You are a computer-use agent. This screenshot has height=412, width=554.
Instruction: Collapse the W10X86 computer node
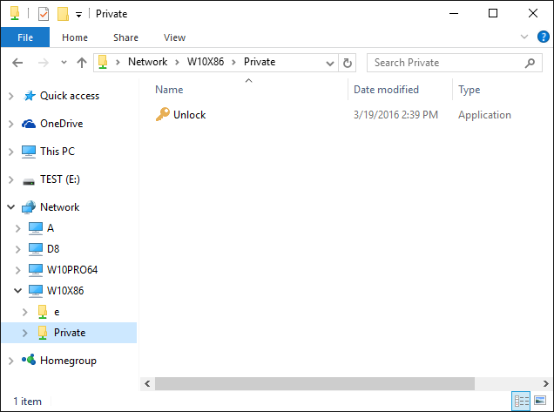click(17, 291)
